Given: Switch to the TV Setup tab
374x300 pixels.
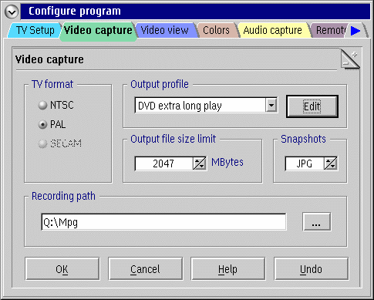Looking at the screenshot, I should click(x=35, y=30).
